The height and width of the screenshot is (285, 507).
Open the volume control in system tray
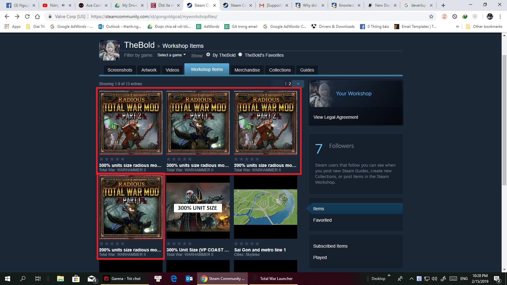tap(434, 279)
